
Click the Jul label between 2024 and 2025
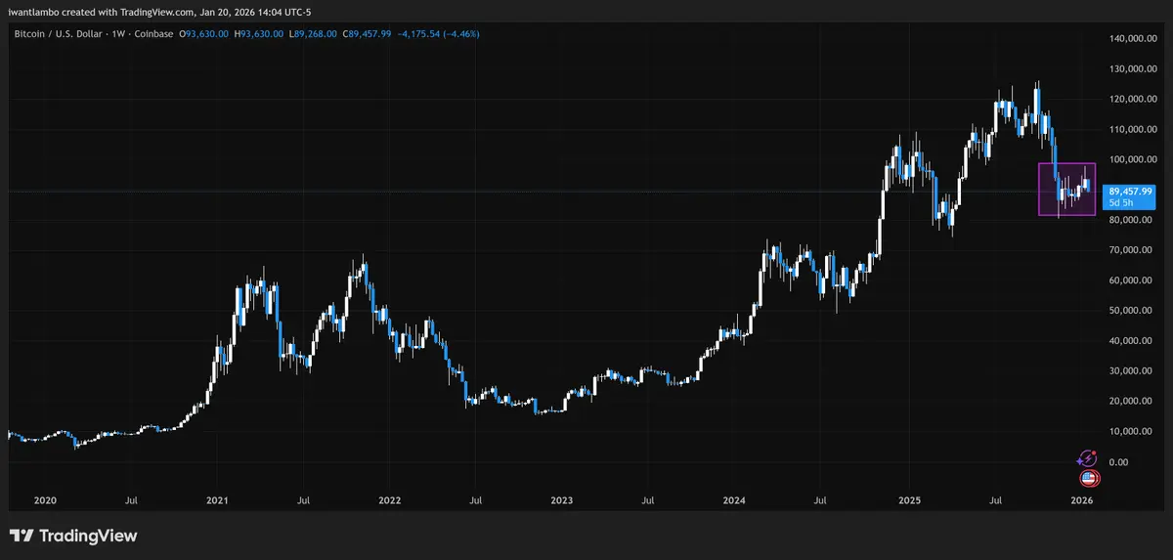click(820, 500)
